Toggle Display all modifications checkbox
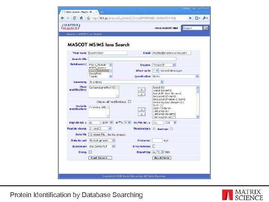269x202 pixels. coord(130,102)
